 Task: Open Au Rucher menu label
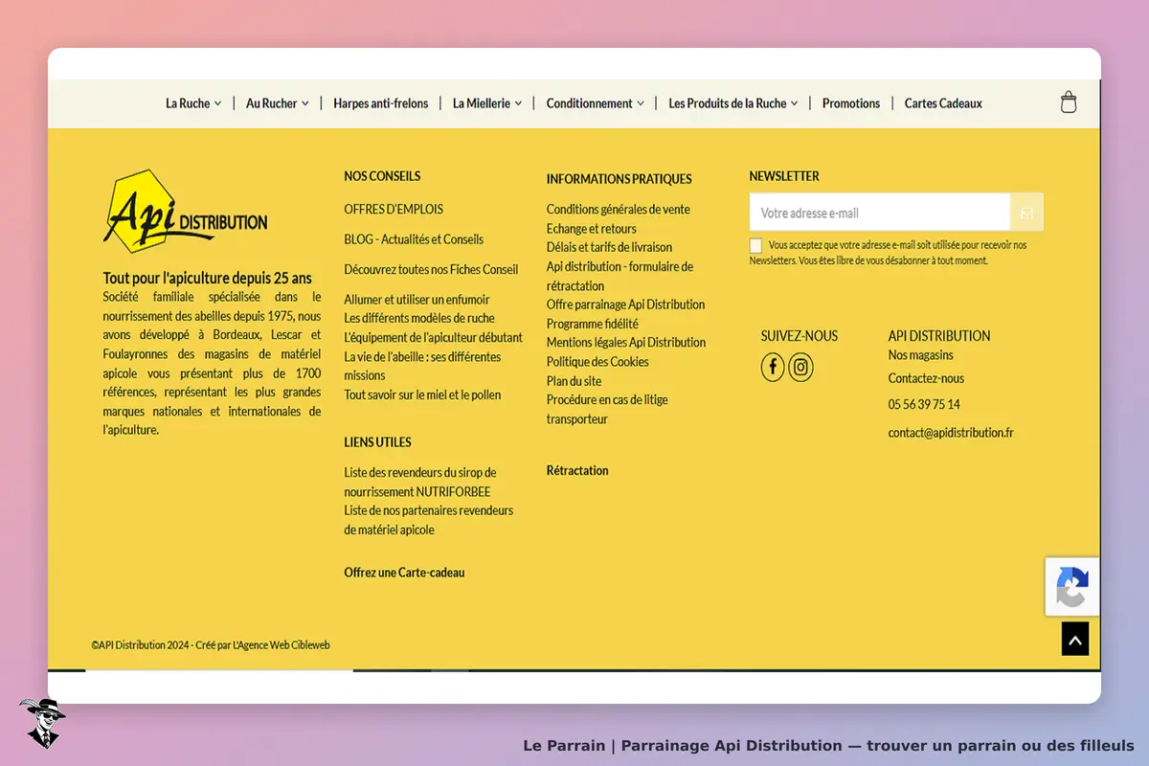272,103
